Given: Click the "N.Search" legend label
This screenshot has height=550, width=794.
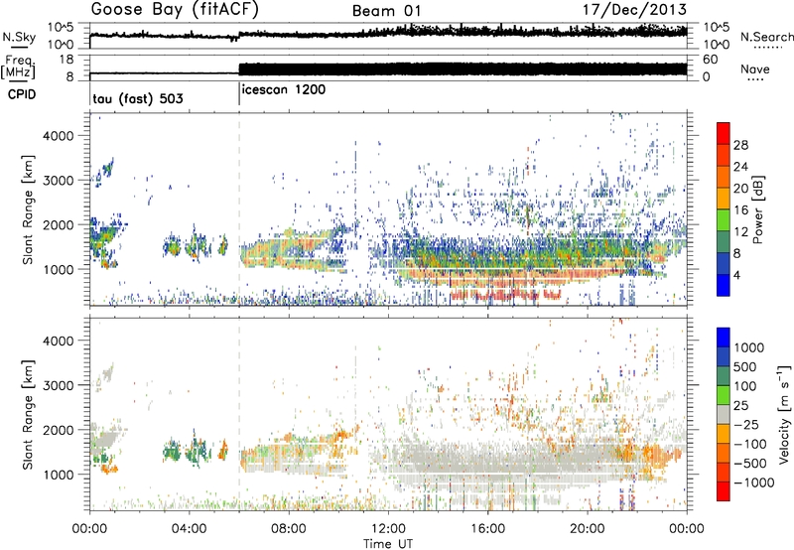Looking at the screenshot, I should [766, 37].
